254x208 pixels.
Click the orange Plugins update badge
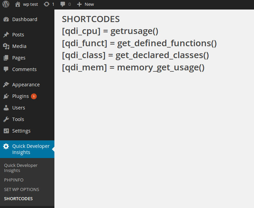click(34, 96)
